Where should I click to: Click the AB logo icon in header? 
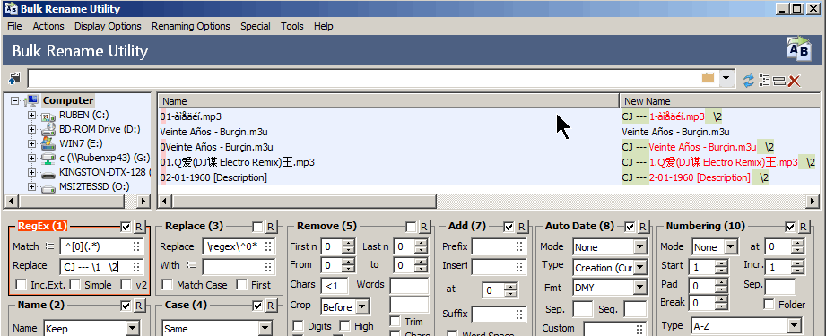(799, 49)
